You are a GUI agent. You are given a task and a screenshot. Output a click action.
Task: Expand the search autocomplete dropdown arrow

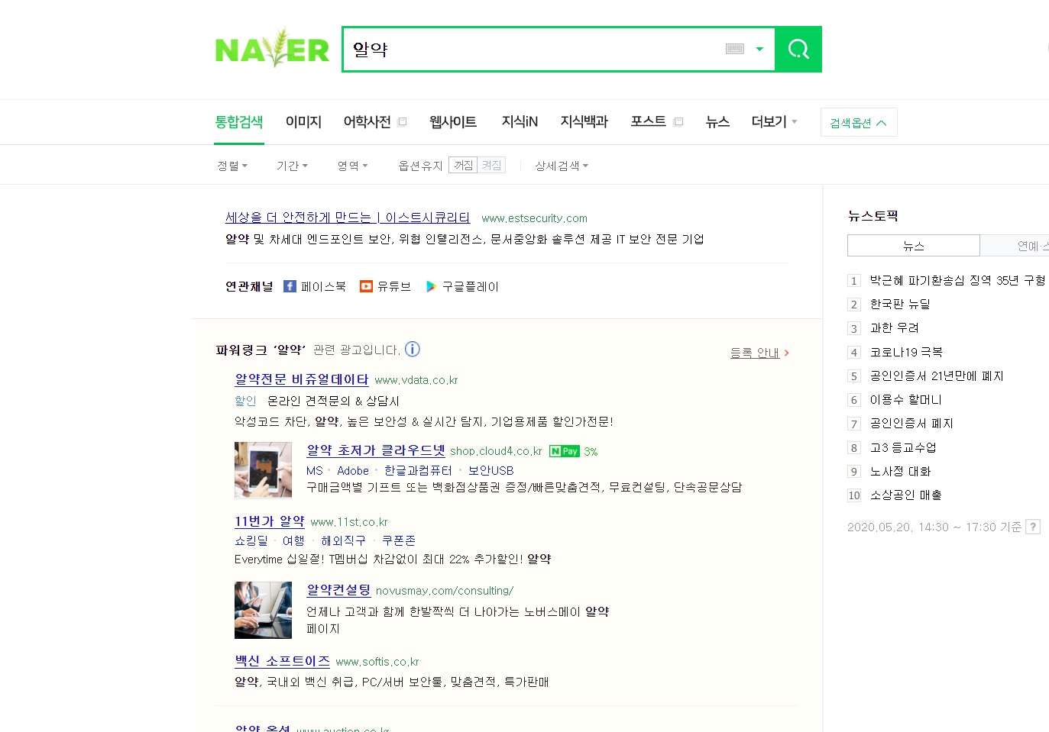759,49
